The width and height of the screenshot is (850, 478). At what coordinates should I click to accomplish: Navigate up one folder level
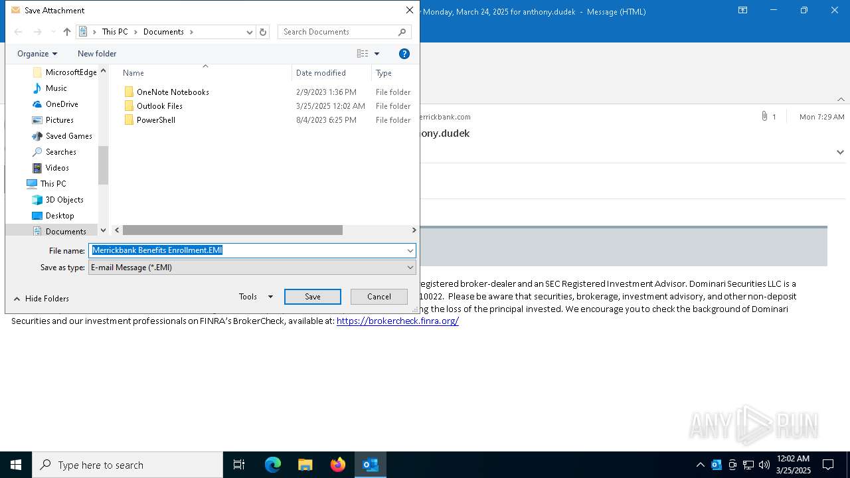(66, 32)
